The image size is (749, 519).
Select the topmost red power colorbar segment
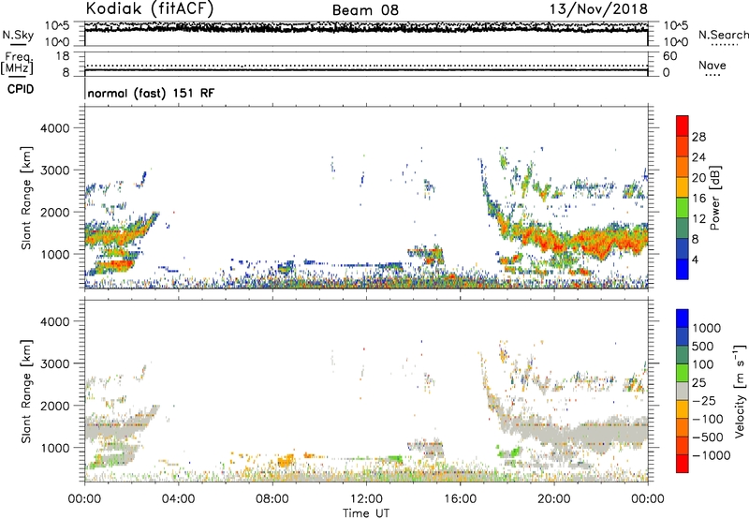pyautogui.click(x=683, y=126)
